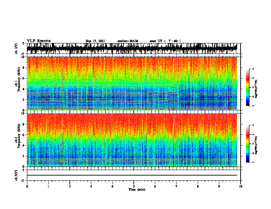Click the "ch.1(V)" axis label
This screenshot has height=209, width=271.
(16, 48)
